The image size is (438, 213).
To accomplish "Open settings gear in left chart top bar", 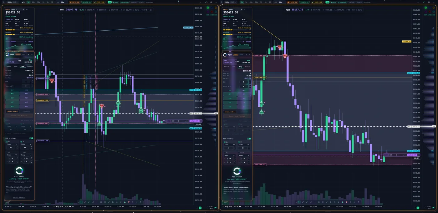I will (211, 2).
